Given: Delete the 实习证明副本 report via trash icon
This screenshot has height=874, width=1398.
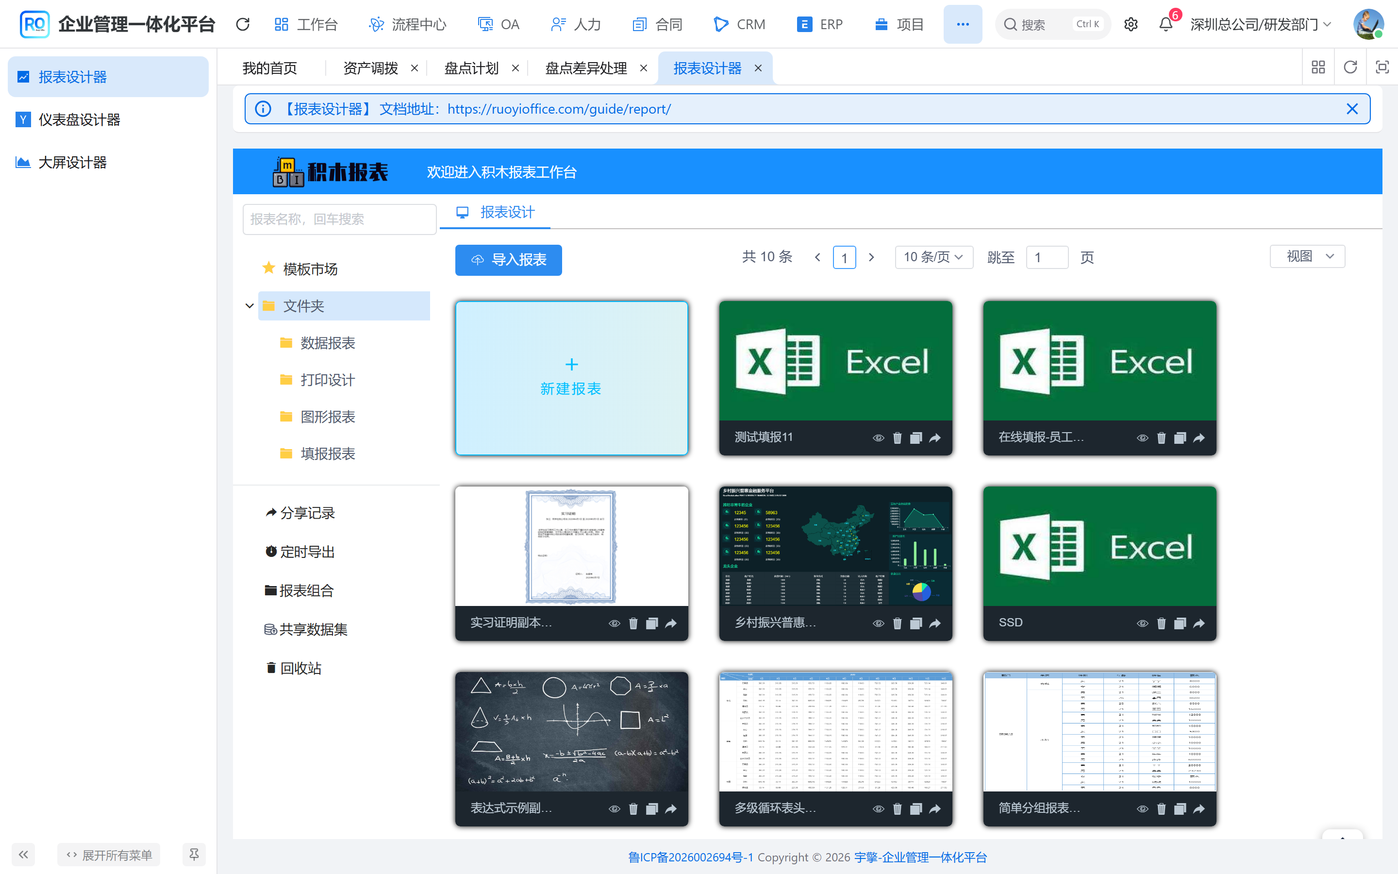Looking at the screenshot, I should coord(633,623).
